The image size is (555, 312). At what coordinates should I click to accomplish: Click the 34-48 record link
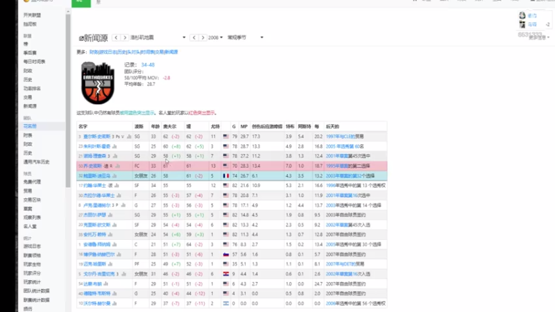coord(148,64)
